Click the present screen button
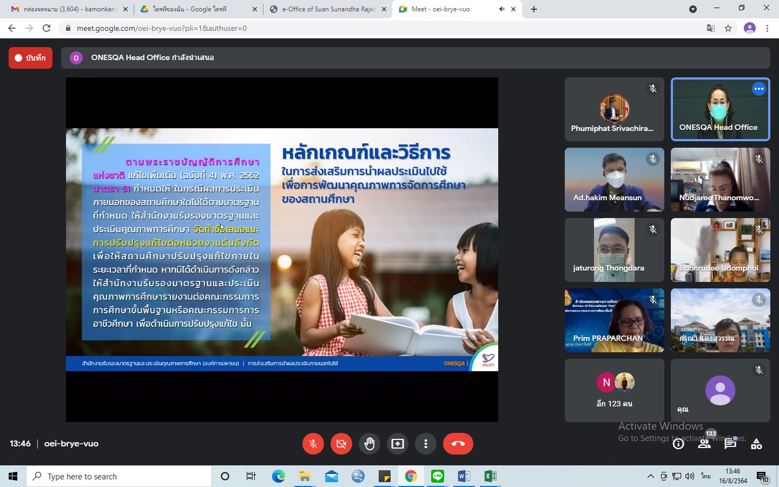This screenshot has height=487, width=779. tap(398, 444)
